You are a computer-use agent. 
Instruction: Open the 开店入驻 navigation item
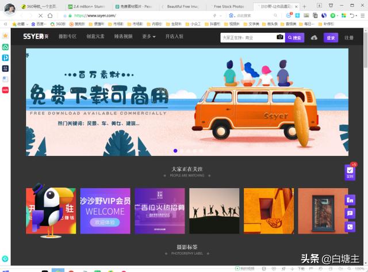point(174,36)
